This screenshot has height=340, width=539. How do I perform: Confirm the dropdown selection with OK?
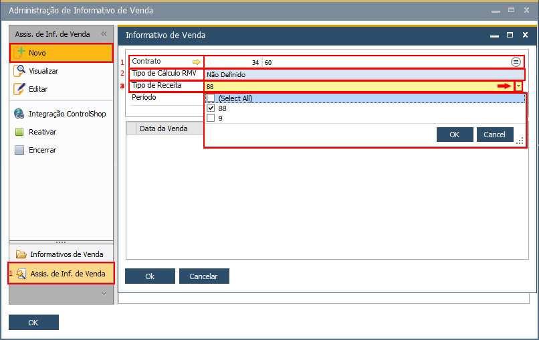click(x=455, y=135)
